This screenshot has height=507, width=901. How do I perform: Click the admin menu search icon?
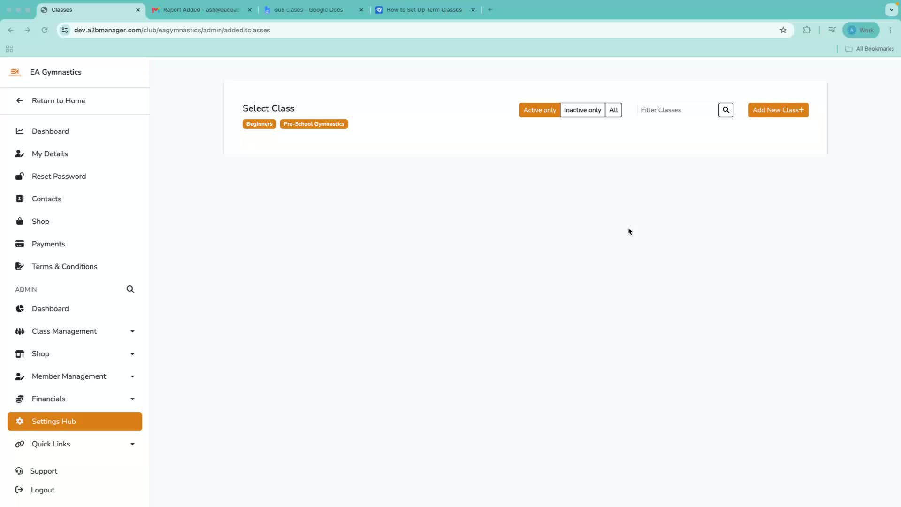pyautogui.click(x=130, y=289)
